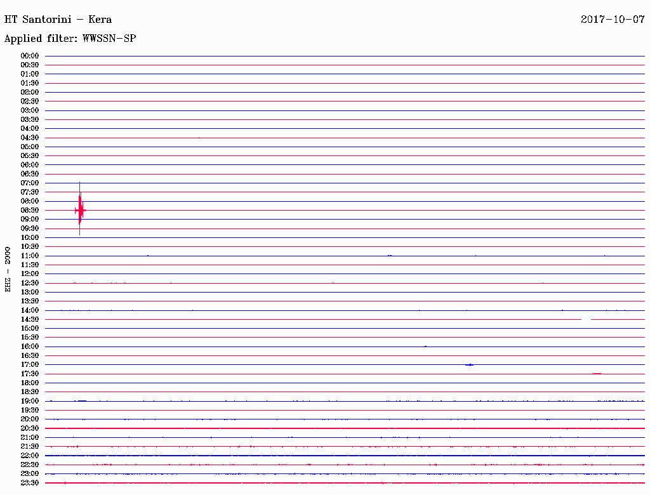Viewport: 650px width, 495px height.
Task: Select the 17:00 time label
Action: 30,365
